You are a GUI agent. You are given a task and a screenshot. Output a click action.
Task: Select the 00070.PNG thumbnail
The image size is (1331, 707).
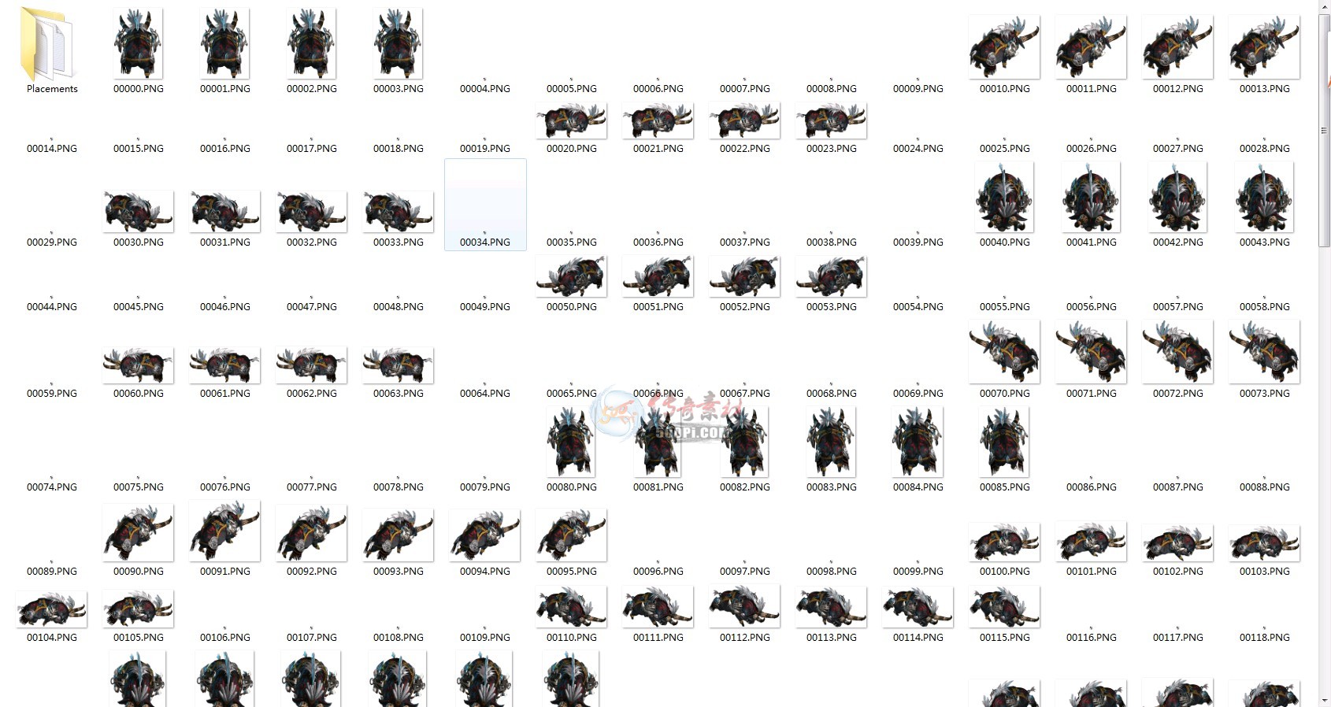pos(1005,352)
